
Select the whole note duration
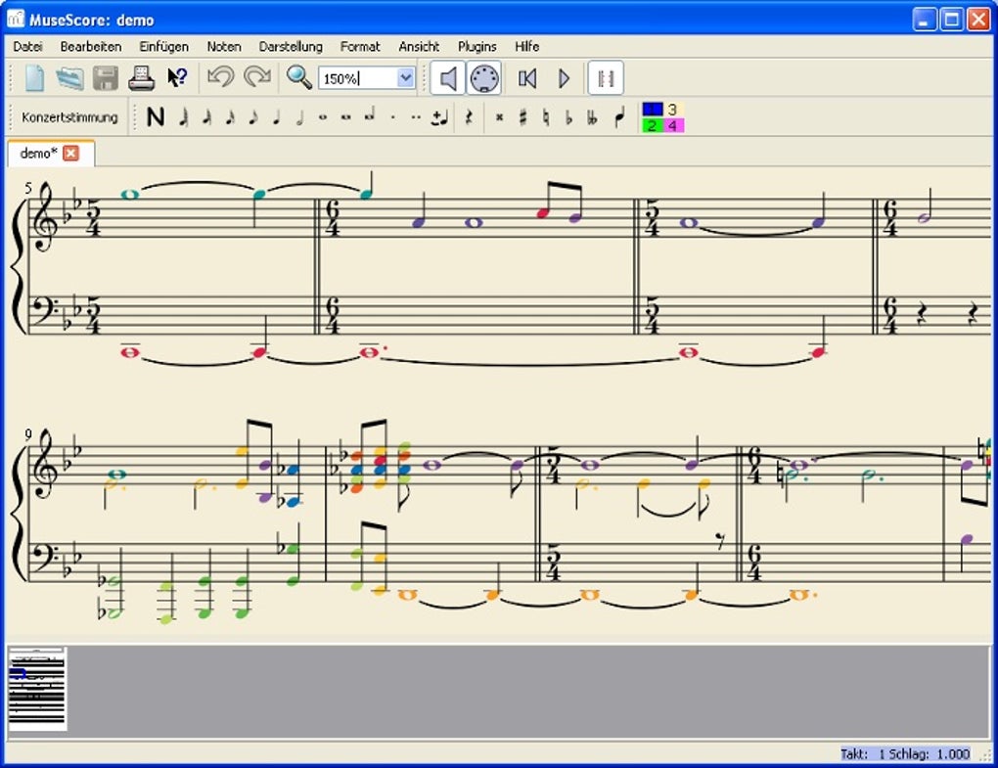point(323,117)
